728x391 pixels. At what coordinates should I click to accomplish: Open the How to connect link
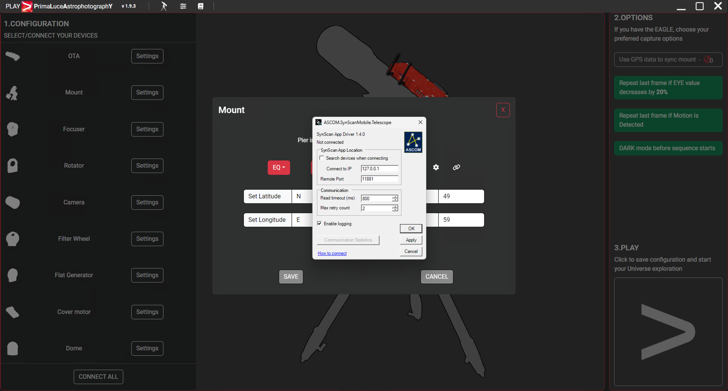(x=332, y=253)
